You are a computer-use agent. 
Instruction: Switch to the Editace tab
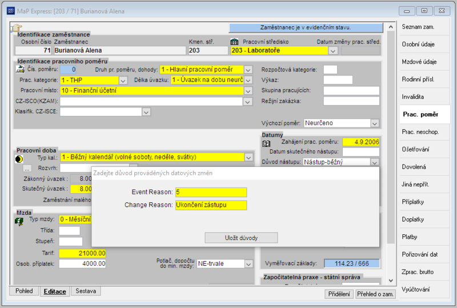click(55, 291)
